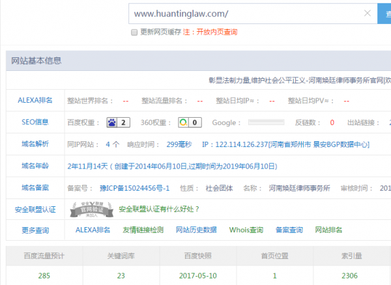Open the 网站历史数据 link

pos(196,230)
